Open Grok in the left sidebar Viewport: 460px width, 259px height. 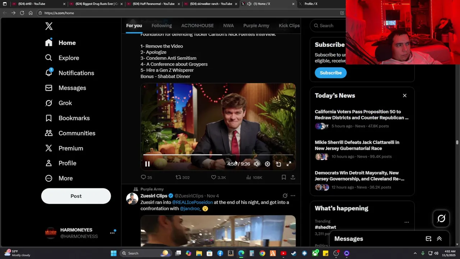(58, 103)
